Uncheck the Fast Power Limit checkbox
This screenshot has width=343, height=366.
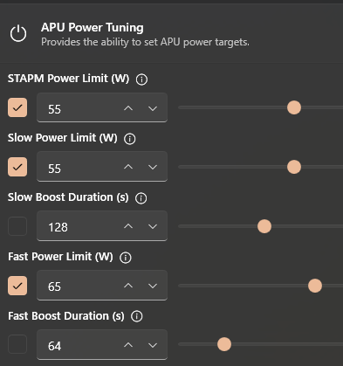coord(17,286)
